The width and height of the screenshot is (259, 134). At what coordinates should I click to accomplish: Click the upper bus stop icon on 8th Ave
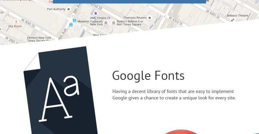tap(74, 21)
